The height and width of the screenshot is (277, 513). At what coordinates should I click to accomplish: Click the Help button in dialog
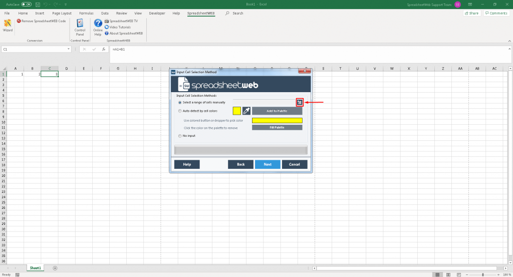pos(187,164)
